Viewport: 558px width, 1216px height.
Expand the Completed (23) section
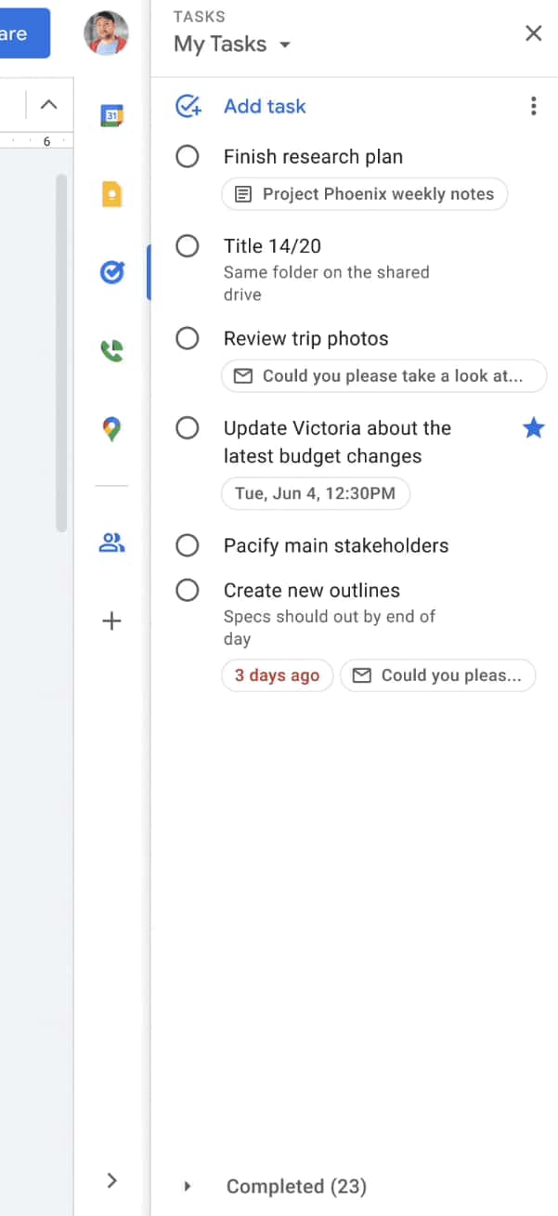(188, 1186)
